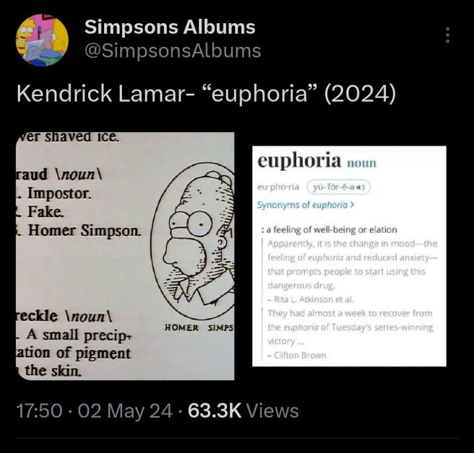Click the 17:50 timestamp
Screen dimensions: 474x453
click(x=39, y=410)
